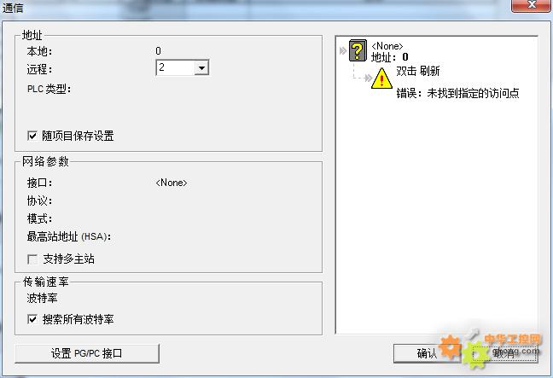
Task: Open 设置 PG/PC 接口 button
Action: tap(87, 353)
